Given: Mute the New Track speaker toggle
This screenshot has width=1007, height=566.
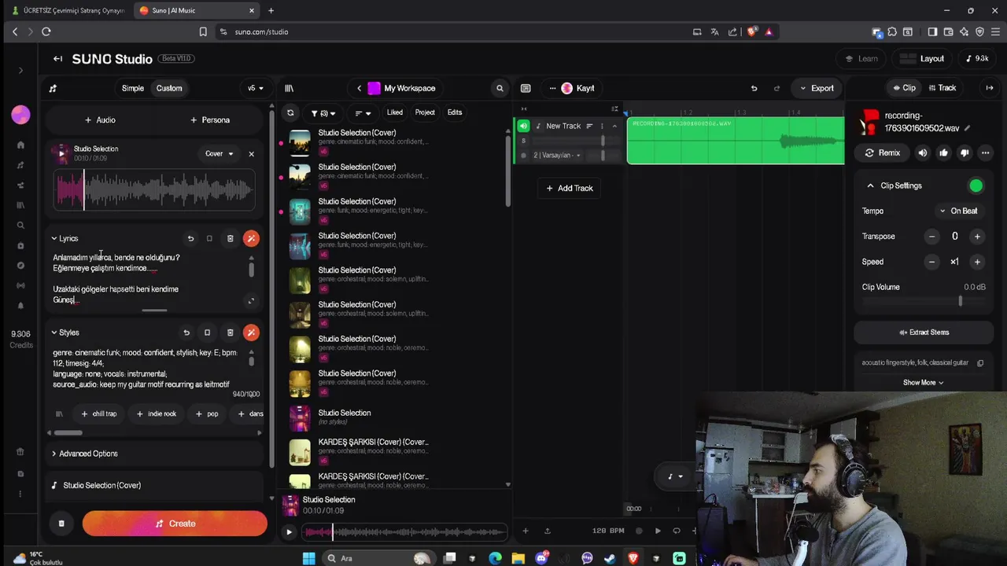Looking at the screenshot, I should (x=523, y=126).
